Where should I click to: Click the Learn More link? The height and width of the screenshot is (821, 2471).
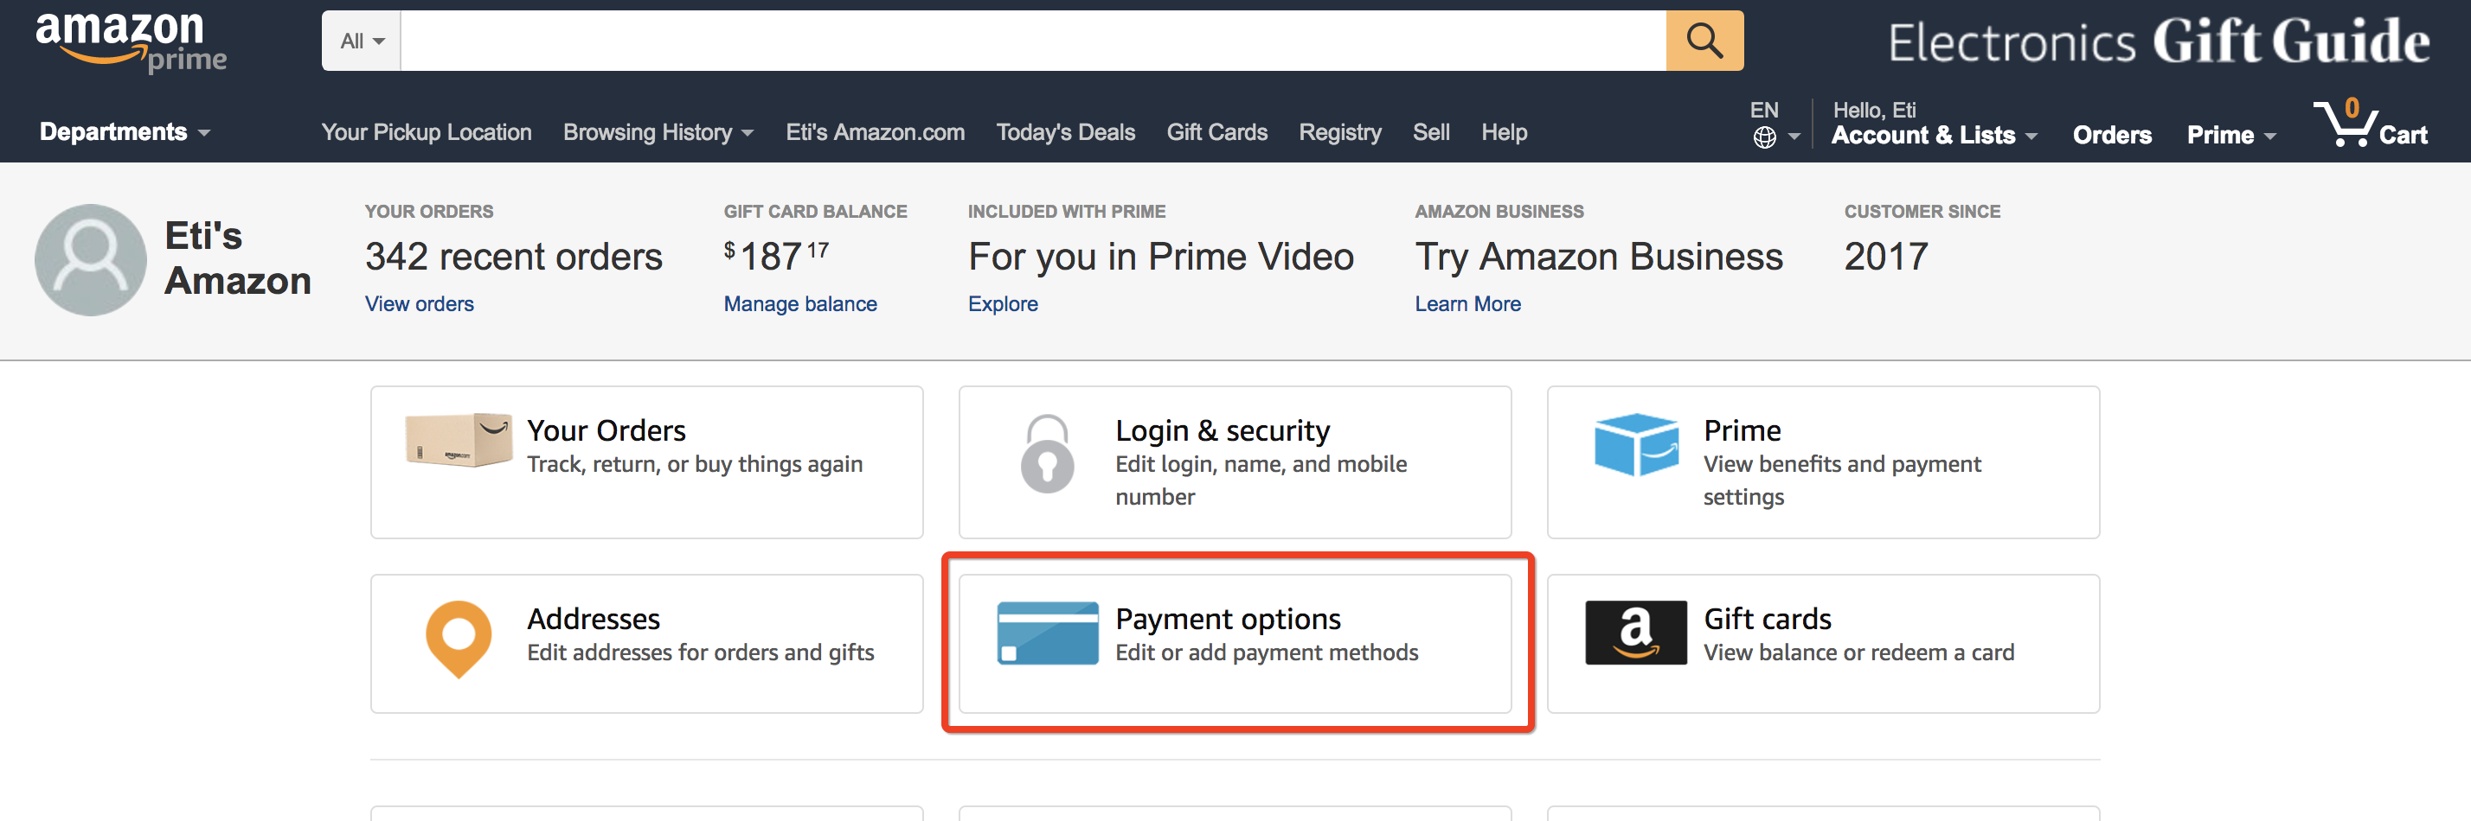(1467, 303)
